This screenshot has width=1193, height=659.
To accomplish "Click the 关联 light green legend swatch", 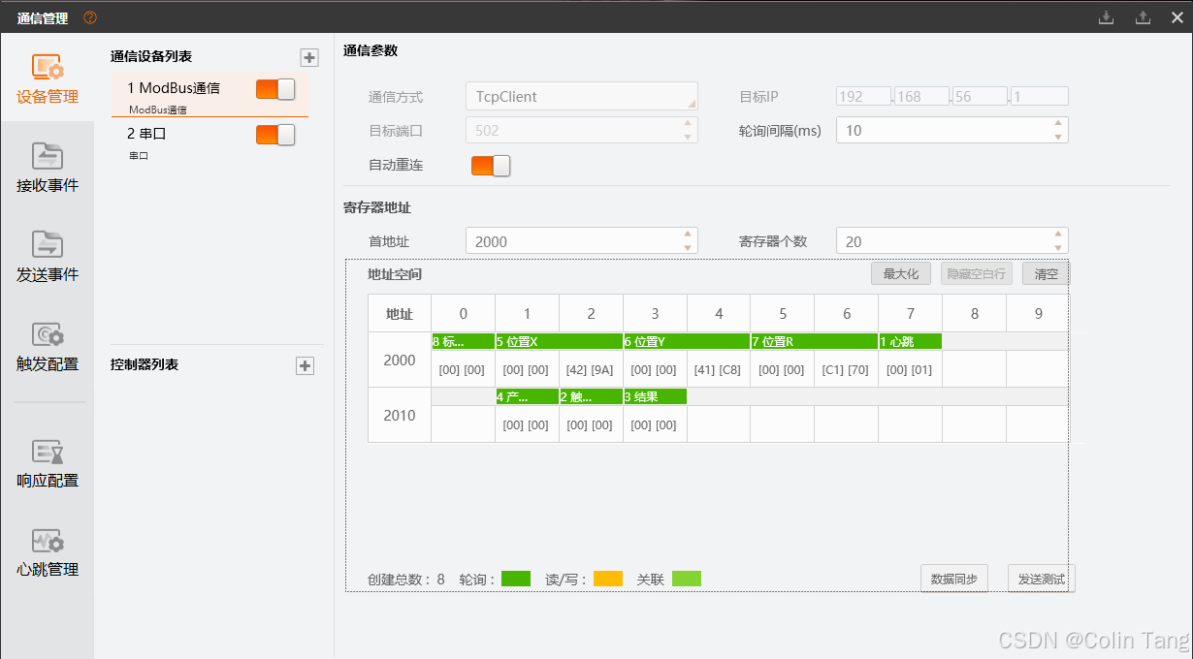I will [x=687, y=579].
